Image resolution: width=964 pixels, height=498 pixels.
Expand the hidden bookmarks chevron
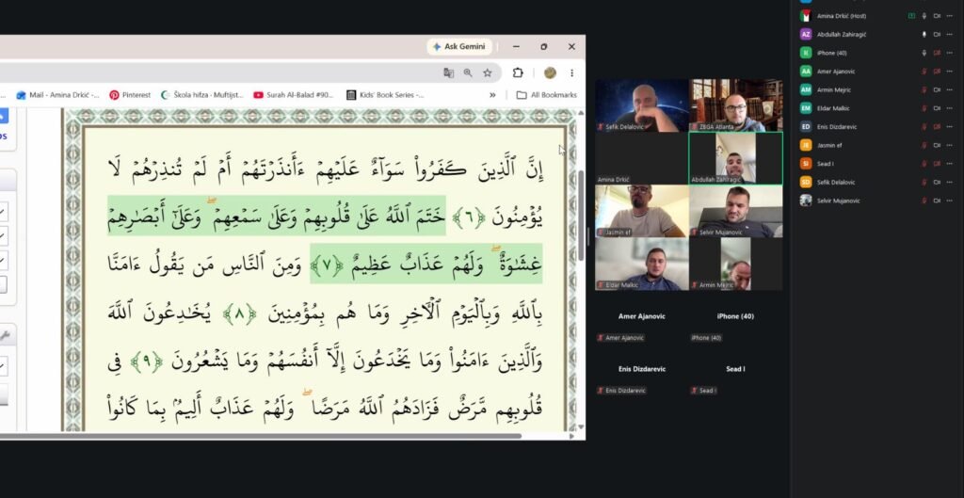(x=492, y=95)
